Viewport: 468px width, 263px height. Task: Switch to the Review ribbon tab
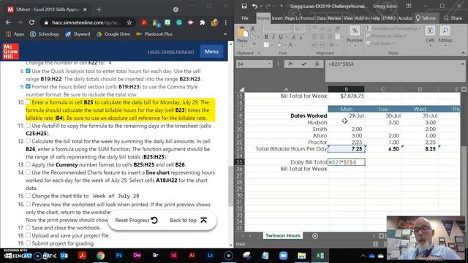[x=335, y=18]
